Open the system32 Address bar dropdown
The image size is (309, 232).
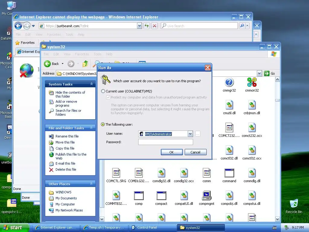click(259, 73)
